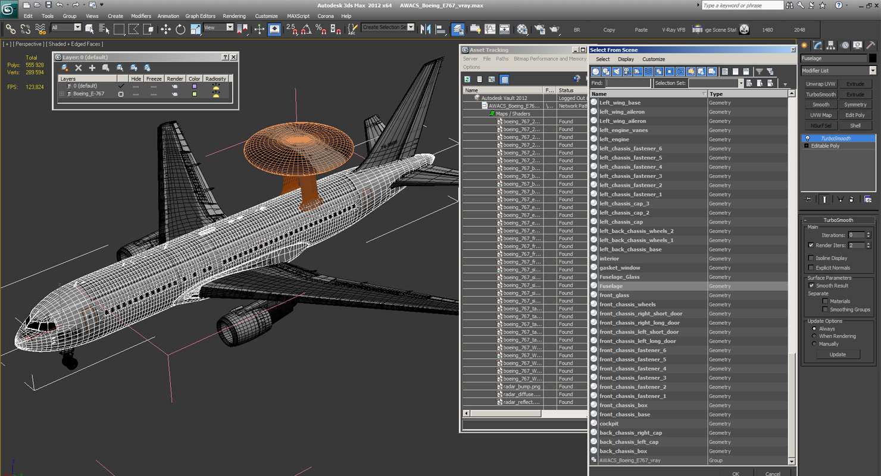Viewport: 881px width, 476px height.
Task: Toggle the Angle Snap icon
Action: tap(306, 29)
